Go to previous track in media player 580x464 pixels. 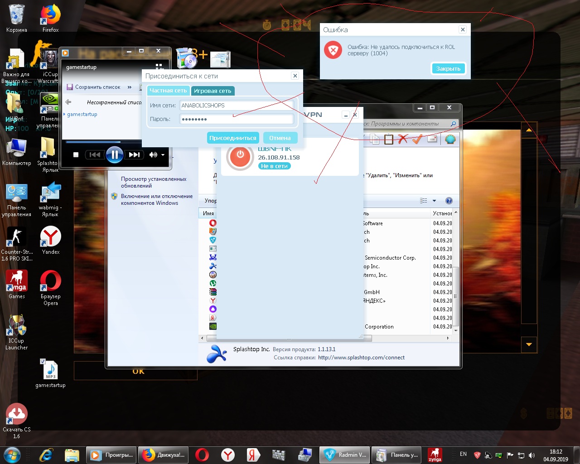[95, 155]
